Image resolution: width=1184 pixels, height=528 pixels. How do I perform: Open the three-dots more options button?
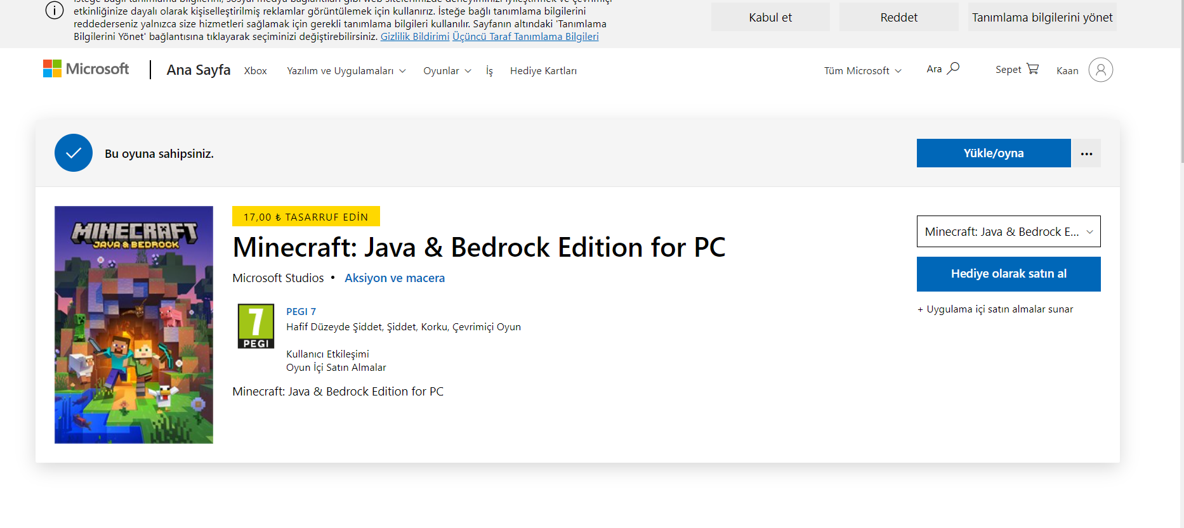click(x=1086, y=153)
